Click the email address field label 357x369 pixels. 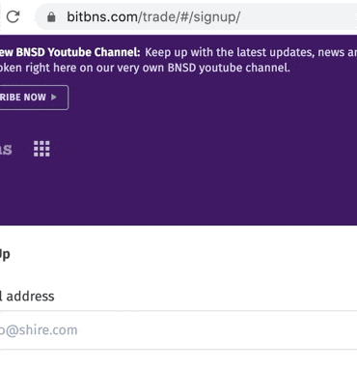point(27,297)
